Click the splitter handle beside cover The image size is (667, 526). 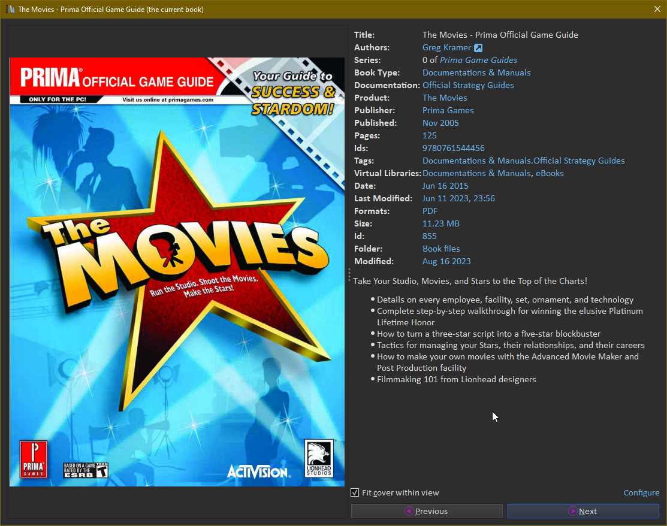[x=349, y=275]
